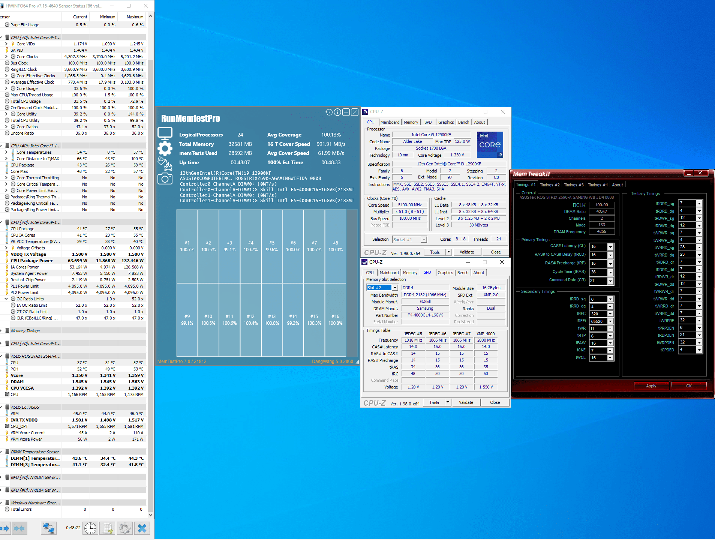Viewport: 715px width, 540px height.
Task: Open Command Rate (CR) dropdown arrow
Action: click(610, 281)
